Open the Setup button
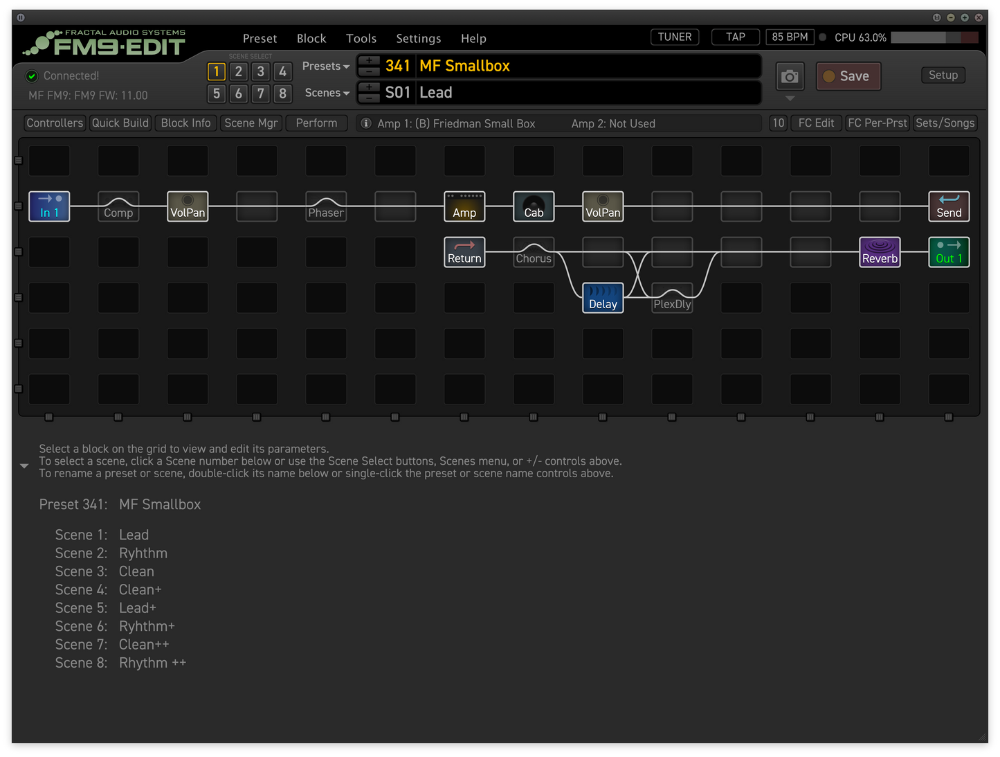Screen dimensions: 1000x757 (x=943, y=75)
